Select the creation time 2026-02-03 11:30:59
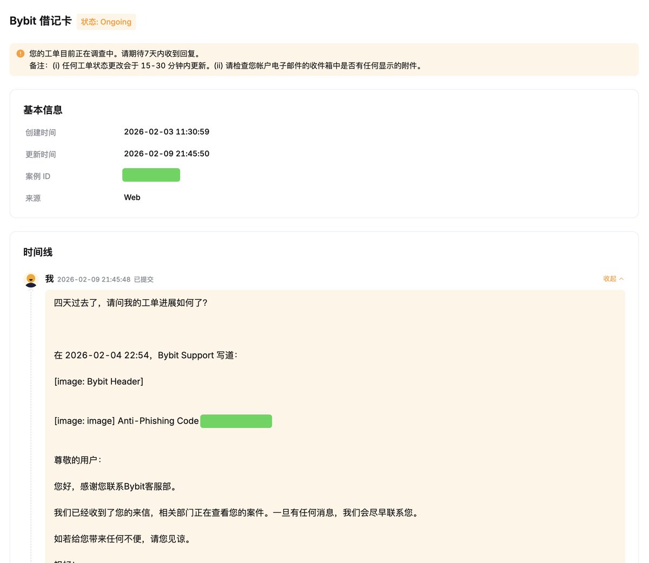This screenshot has width=649, height=563. pyautogui.click(x=167, y=132)
